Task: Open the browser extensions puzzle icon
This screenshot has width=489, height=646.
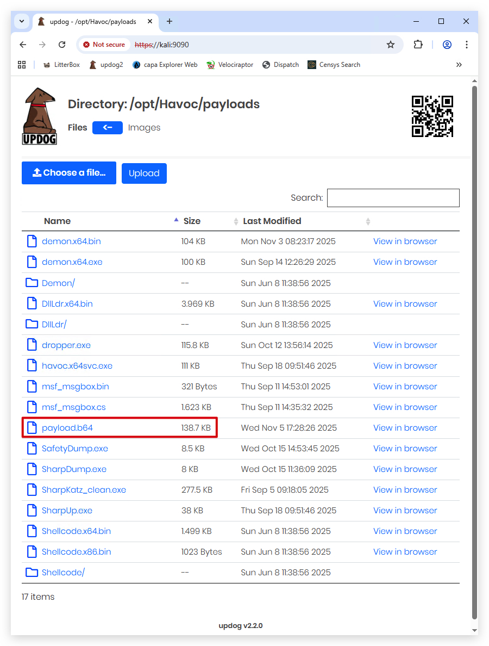Action: click(418, 45)
